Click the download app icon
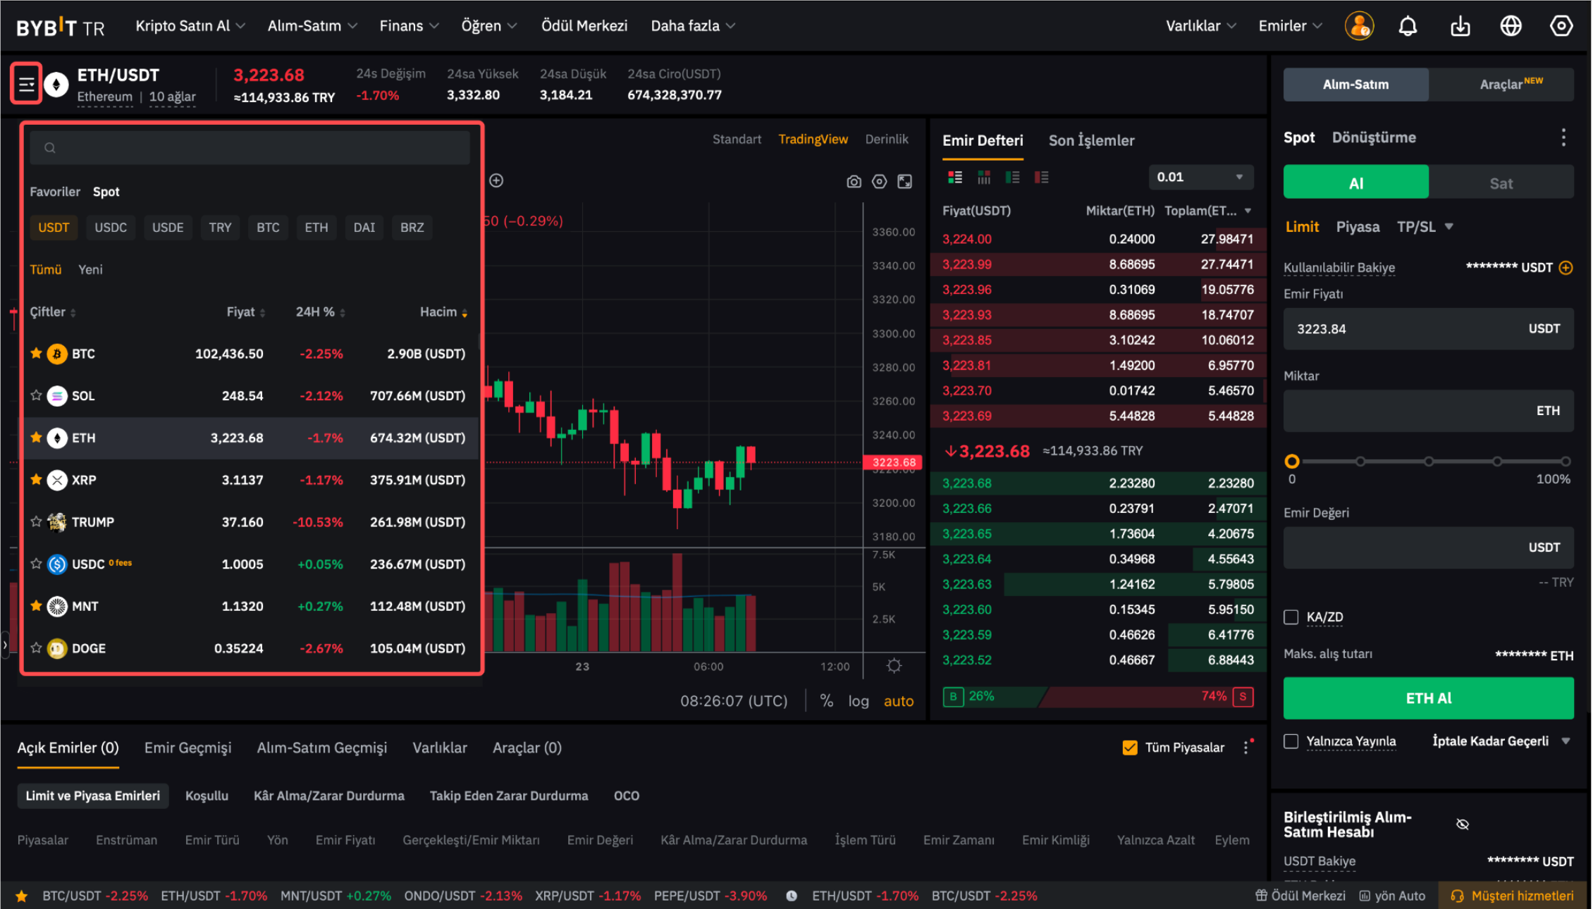Image resolution: width=1593 pixels, height=909 pixels. pyautogui.click(x=1460, y=26)
